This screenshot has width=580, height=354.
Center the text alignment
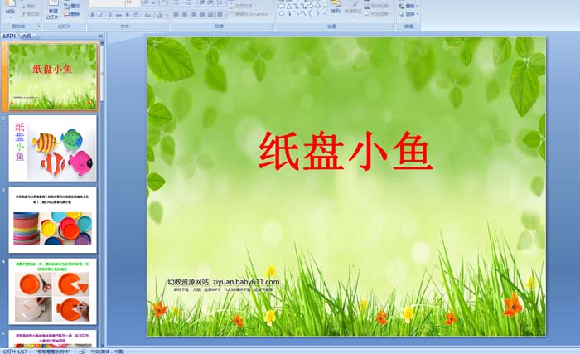[185, 14]
